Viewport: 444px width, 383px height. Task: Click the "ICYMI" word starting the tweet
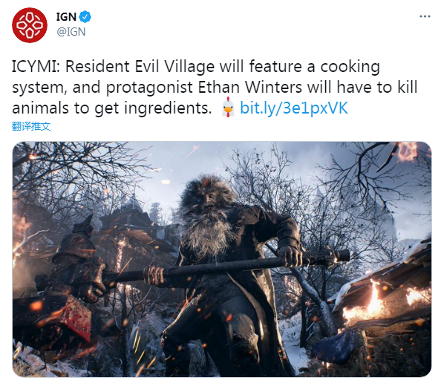tap(33, 67)
